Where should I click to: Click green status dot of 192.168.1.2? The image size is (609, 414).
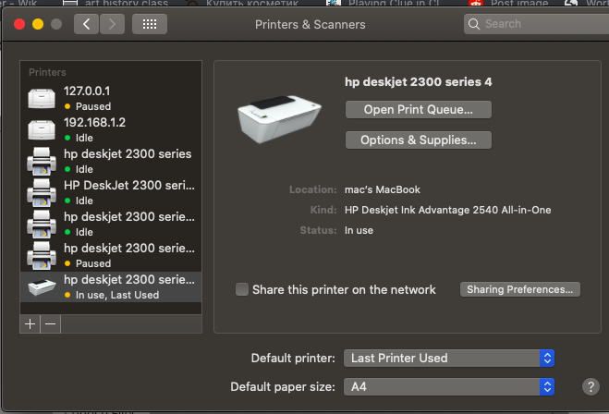pos(67,138)
